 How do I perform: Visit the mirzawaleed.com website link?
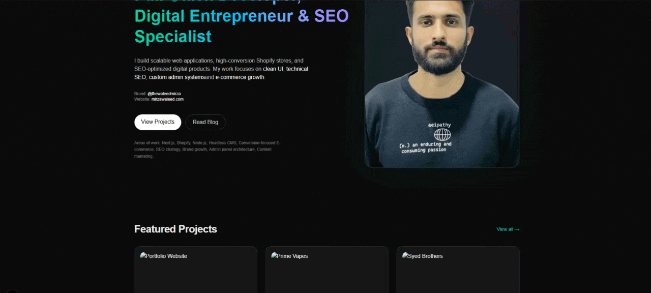click(167, 99)
